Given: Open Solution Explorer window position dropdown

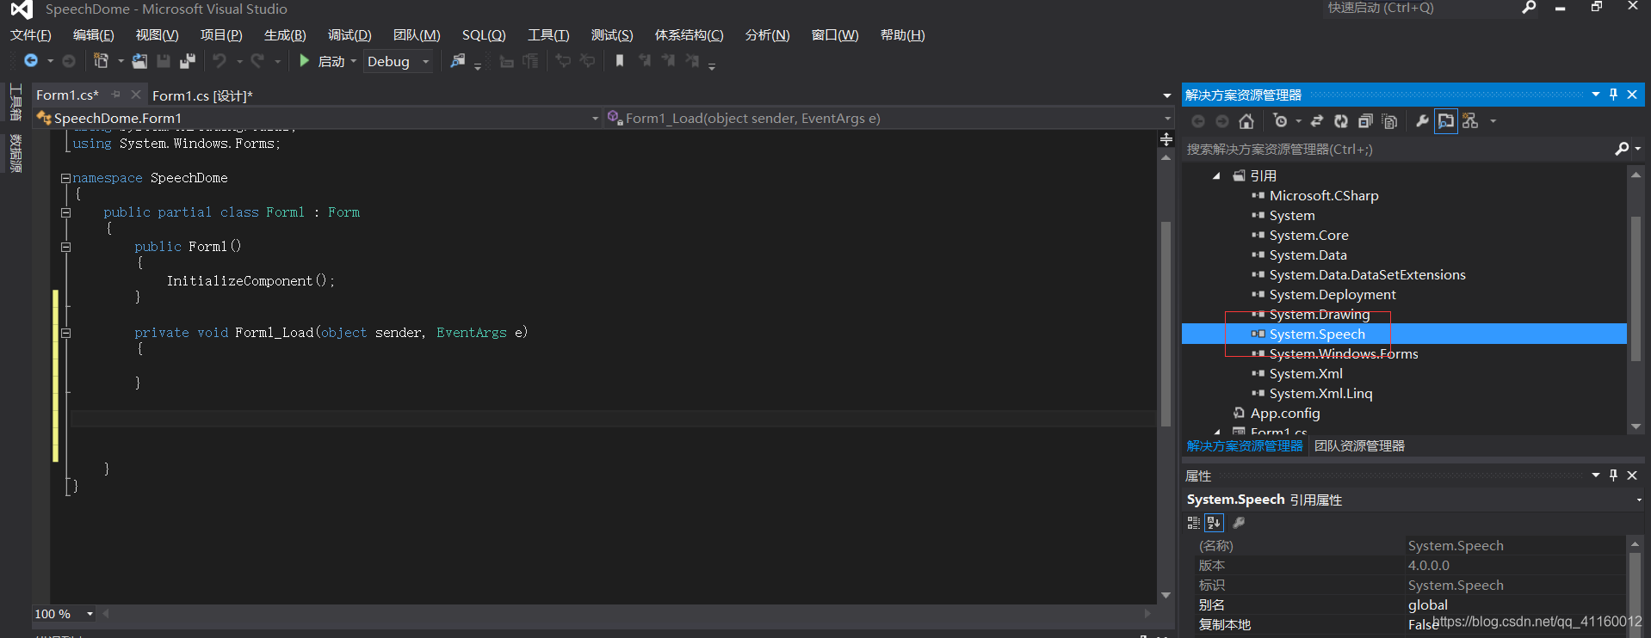Looking at the screenshot, I should [1596, 95].
